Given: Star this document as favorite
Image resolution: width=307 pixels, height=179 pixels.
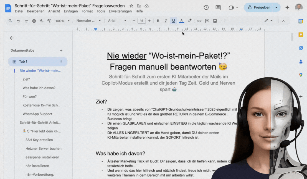Looking at the screenshot, I should (131, 6).
